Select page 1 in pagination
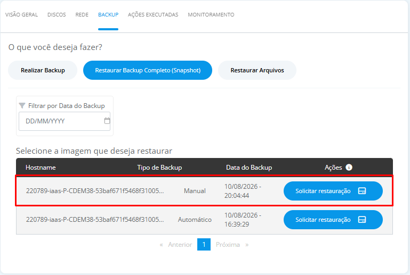 [204, 245]
